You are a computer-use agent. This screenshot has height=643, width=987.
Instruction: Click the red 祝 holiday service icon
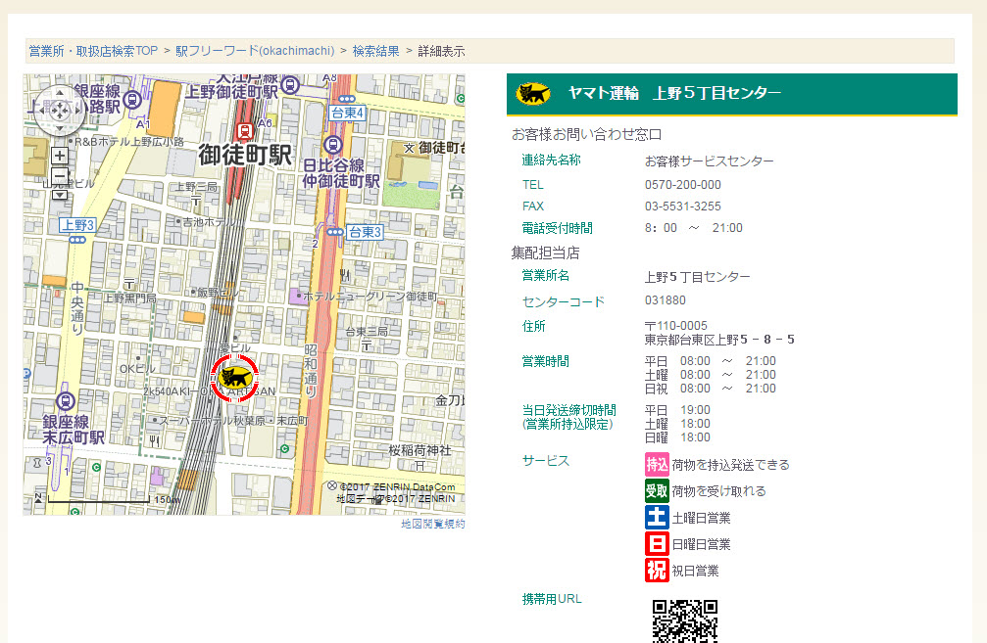pyautogui.click(x=657, y=571)
